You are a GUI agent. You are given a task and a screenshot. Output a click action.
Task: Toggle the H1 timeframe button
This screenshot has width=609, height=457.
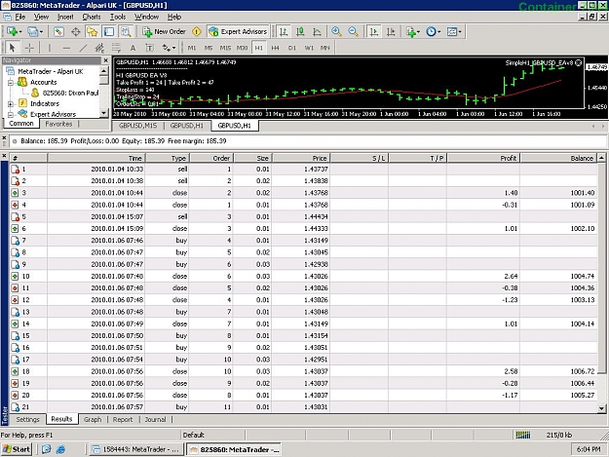(x=258, y=48)
